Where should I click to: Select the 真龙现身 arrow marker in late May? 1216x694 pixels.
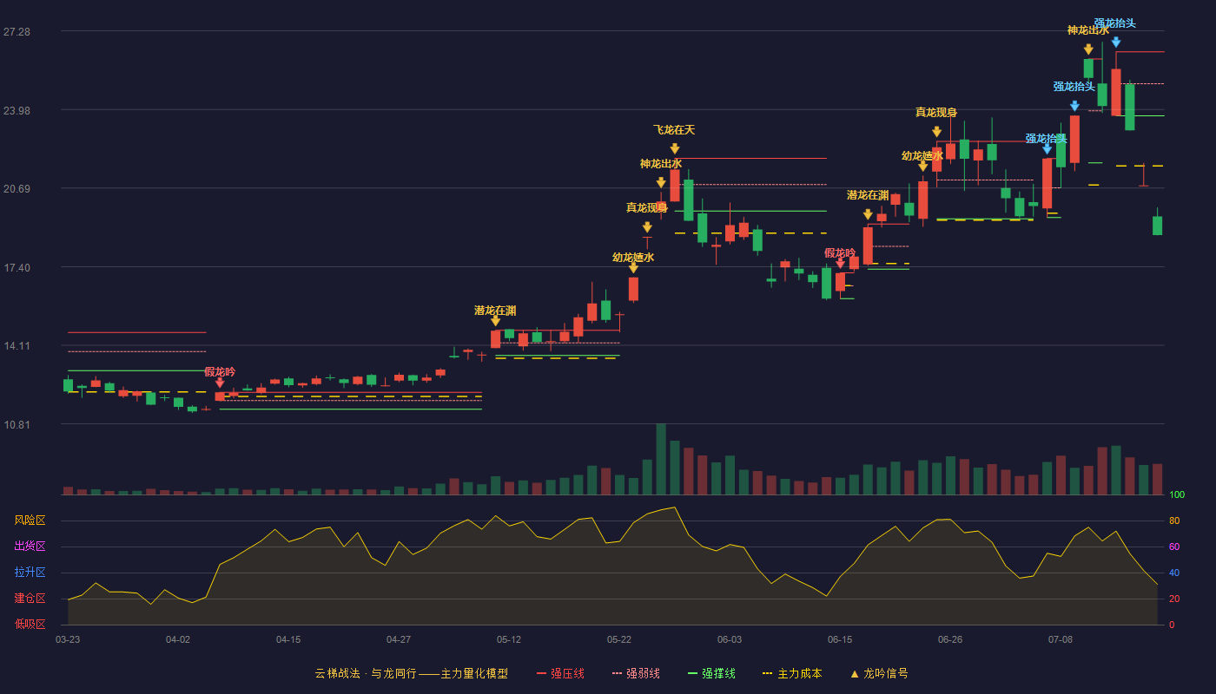[647, 227]
